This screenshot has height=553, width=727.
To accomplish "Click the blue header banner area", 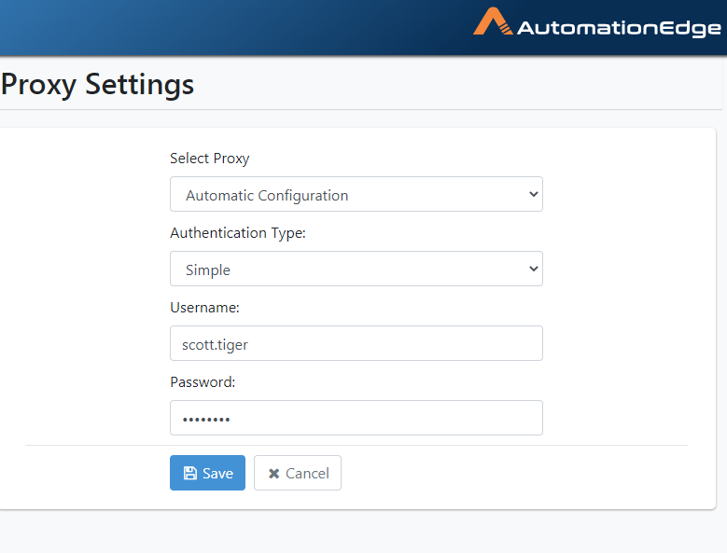I will (231, 28).
